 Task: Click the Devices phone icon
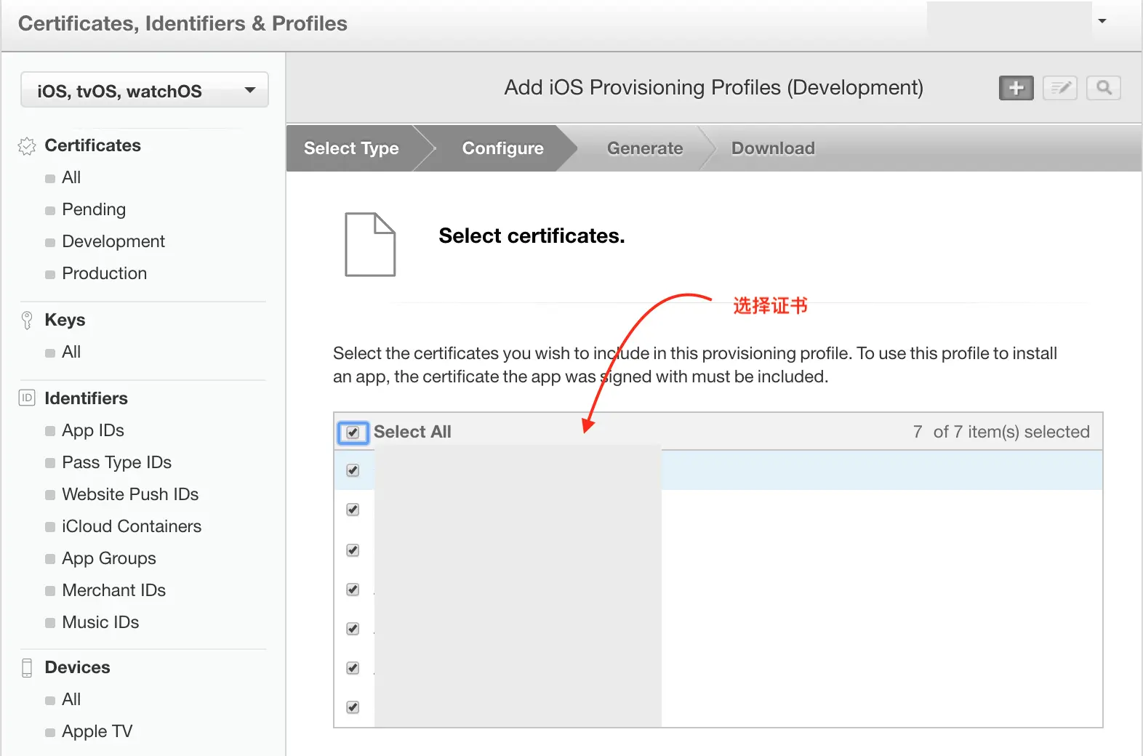27,667
